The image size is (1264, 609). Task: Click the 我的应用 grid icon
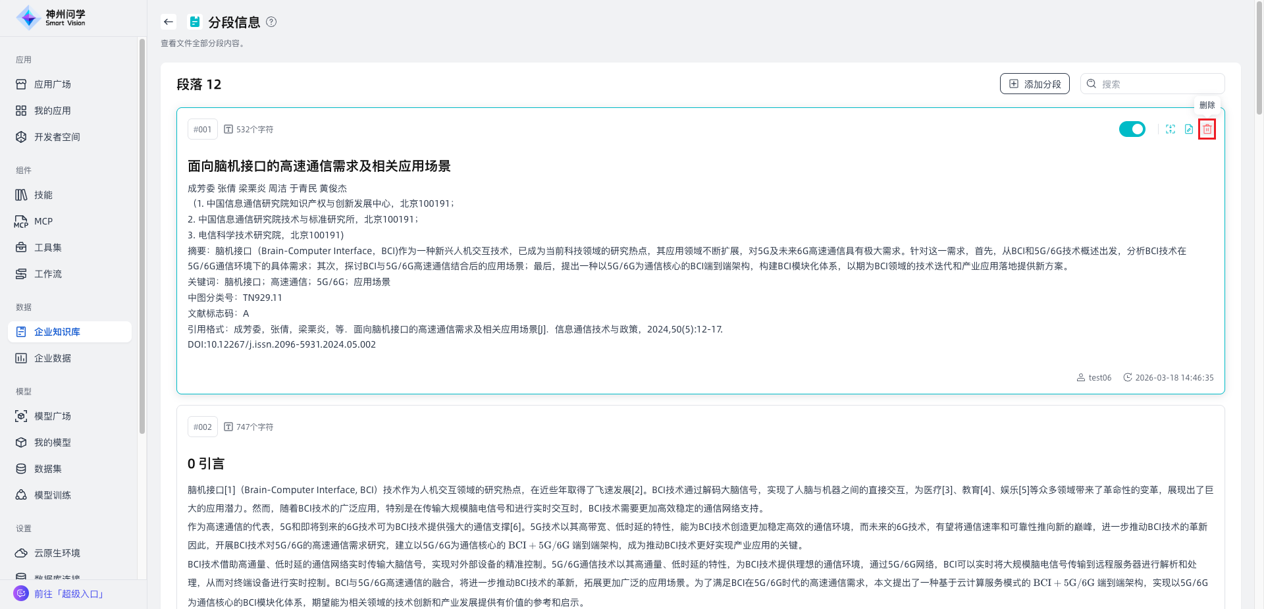tap(21, 111)
